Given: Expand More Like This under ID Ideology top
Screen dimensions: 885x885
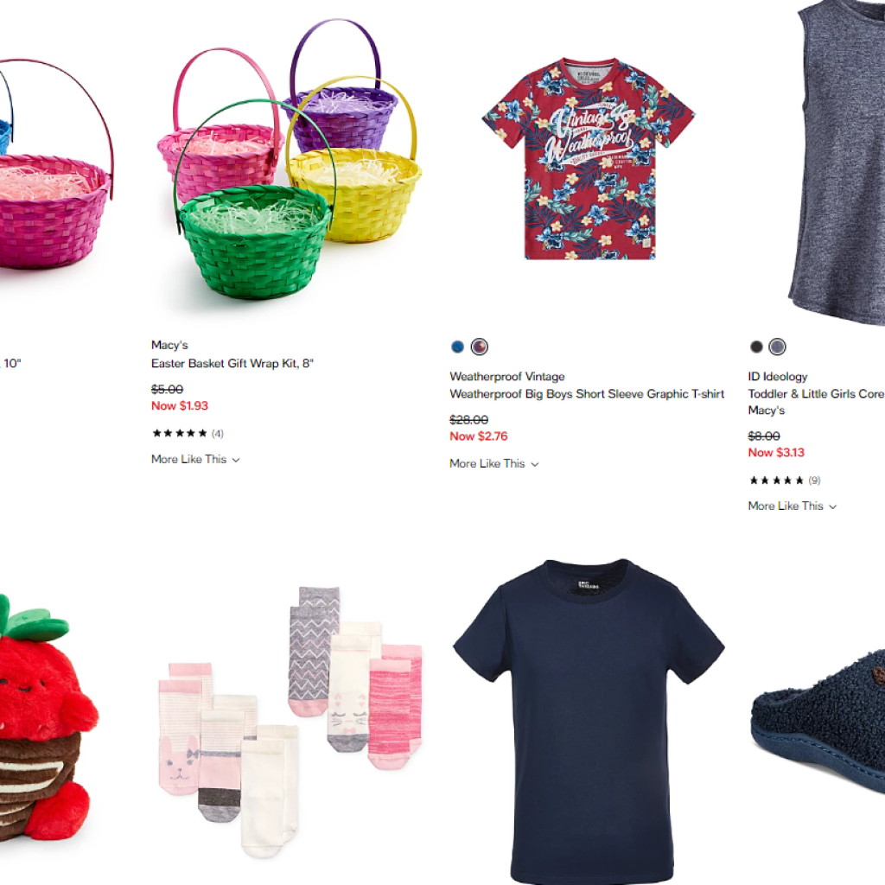Looking at the screenshot, I should point(792,506).
